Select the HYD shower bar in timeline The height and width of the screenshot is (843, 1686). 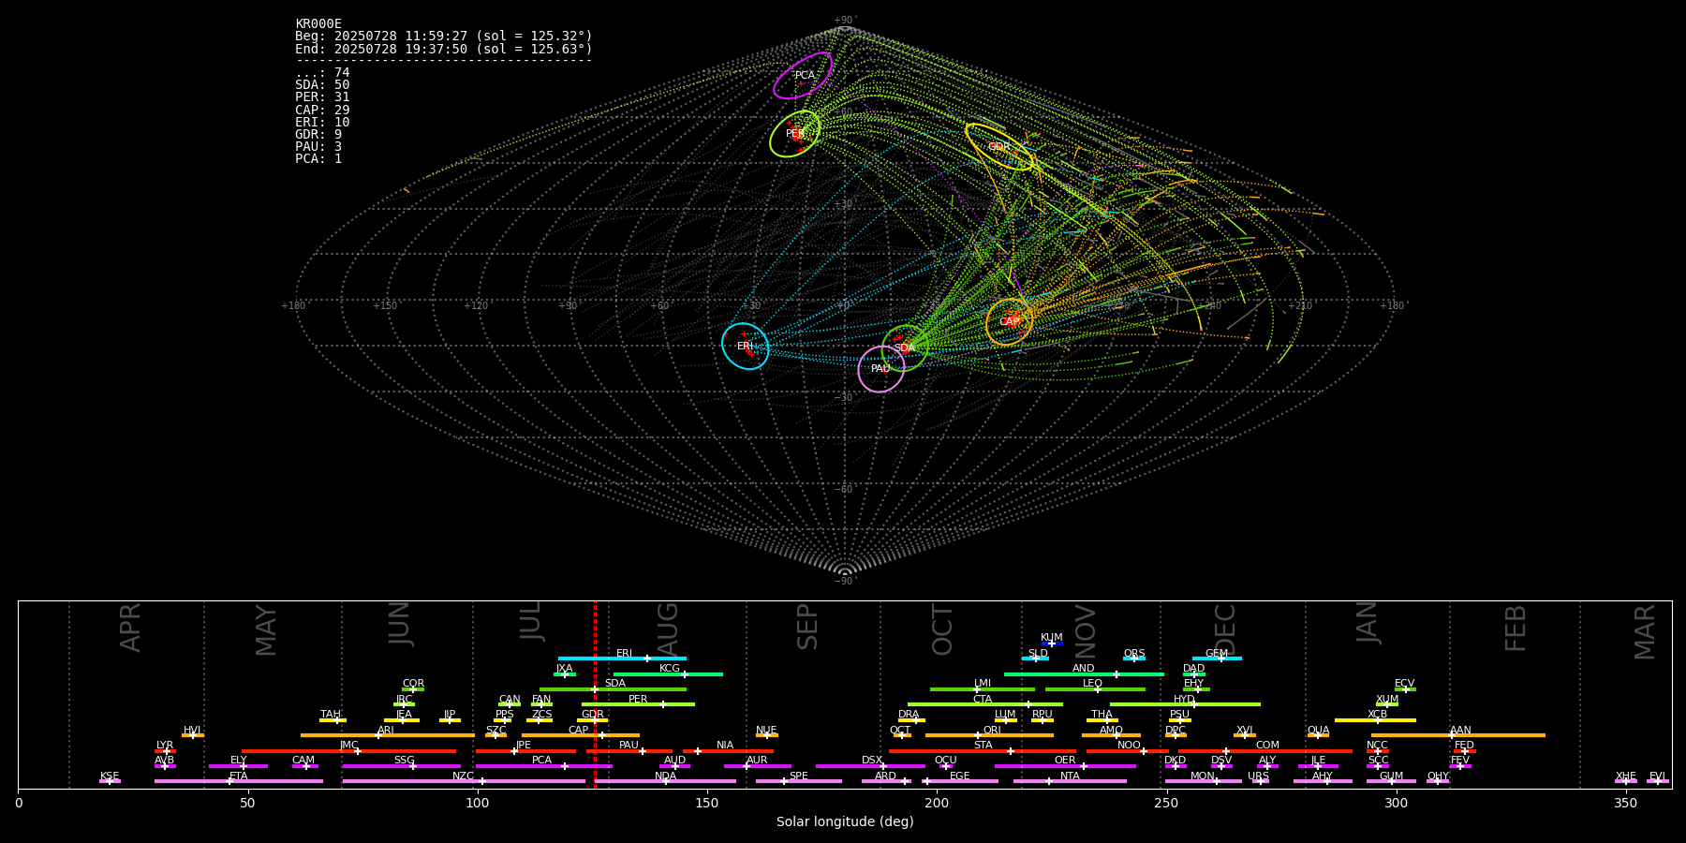(x=1185, y=704)
